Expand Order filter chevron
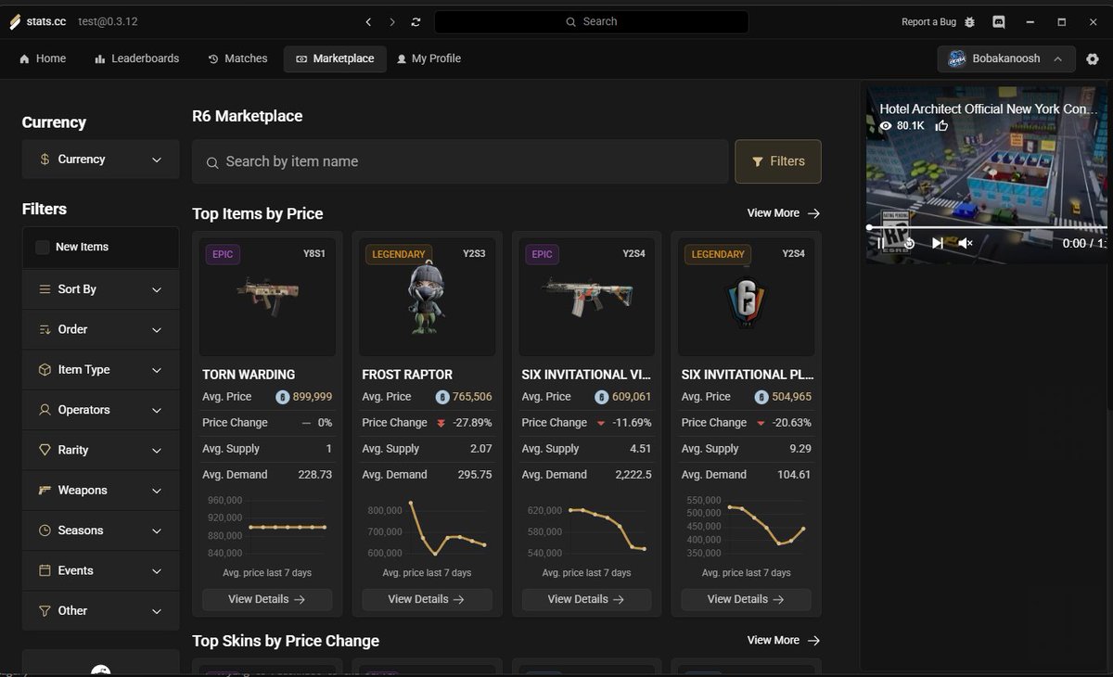The height and width of the screenshot is (677, 1113). click(x=157, y=330)
